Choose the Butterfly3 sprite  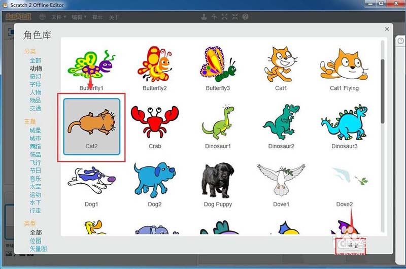click(218, 69)
